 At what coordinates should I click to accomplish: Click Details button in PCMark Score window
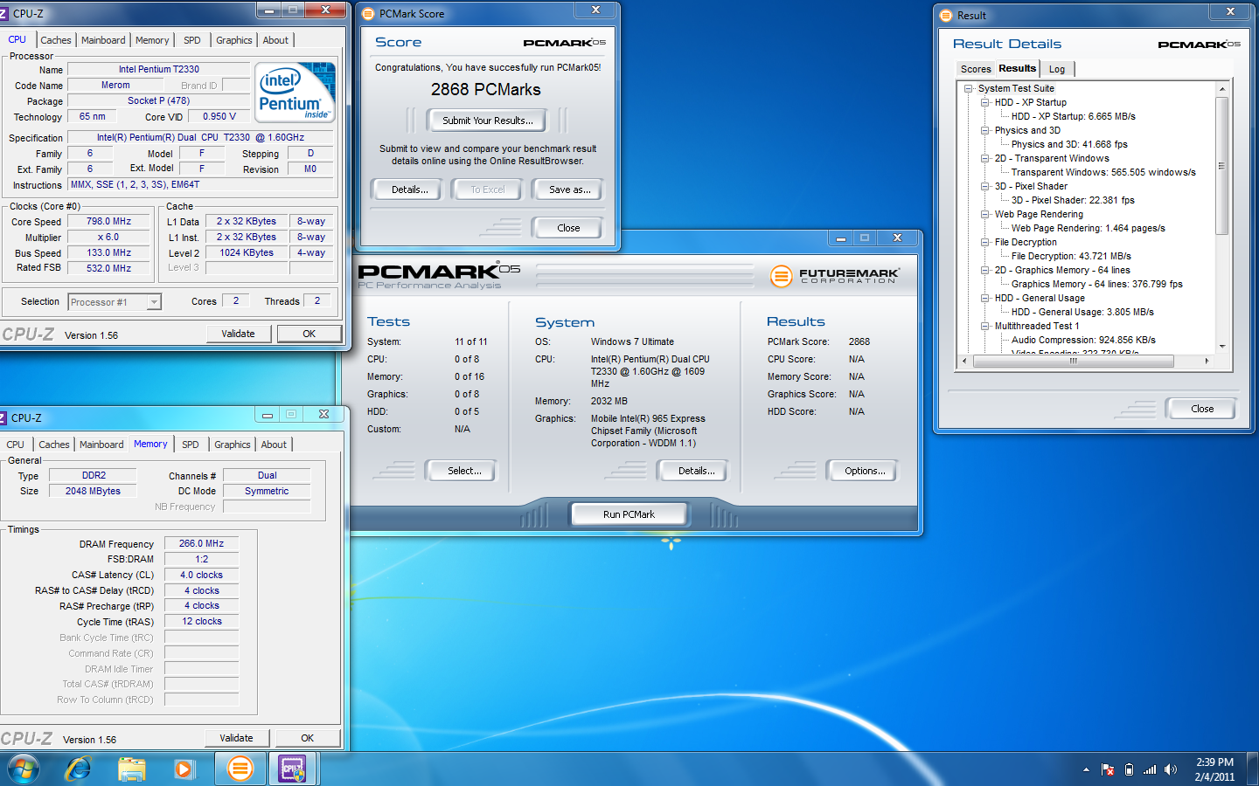point(409,190)
